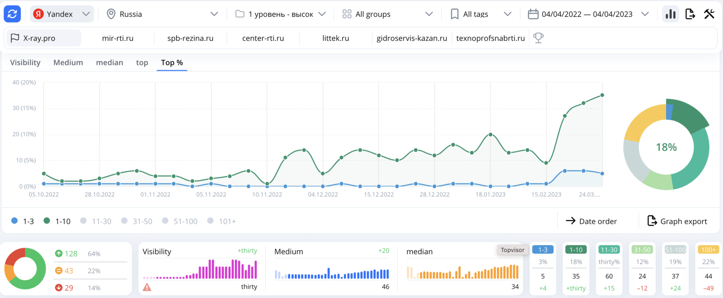
Task: Toggle the 1-10 series in the legend
Action: click(x=57, y=221)
